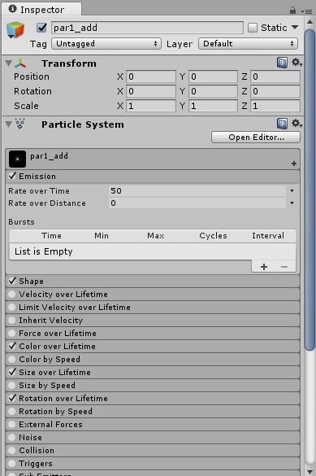Click the Scale Y field
This screenshot has width=316, height=476.
tap(213, 106)
